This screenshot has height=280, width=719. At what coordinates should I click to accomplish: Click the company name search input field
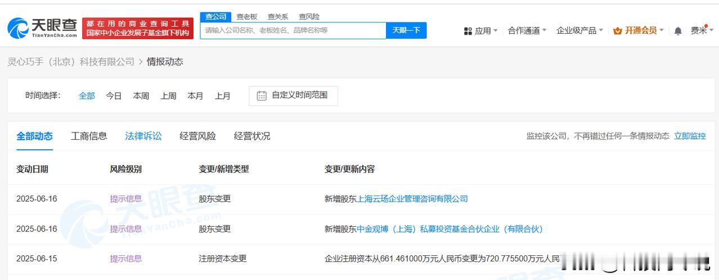[x=293, y=30]
